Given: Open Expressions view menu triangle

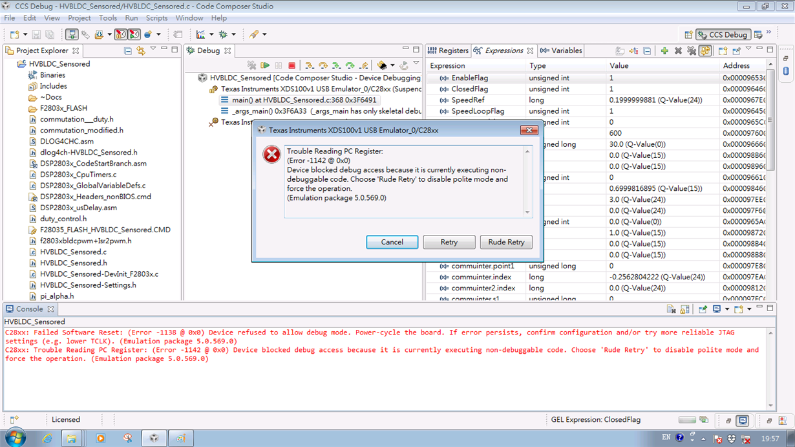Looking at the screenshot, I should [748, 49].
